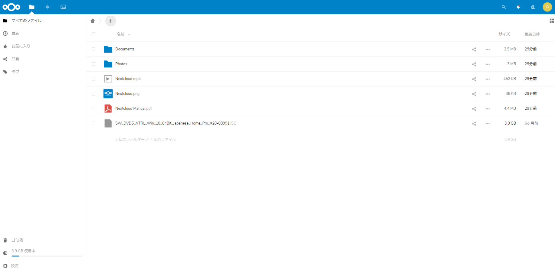This screenshot has height=270, width=555.
Task: Open more actions for the ISO file
Action: [488, 123]
